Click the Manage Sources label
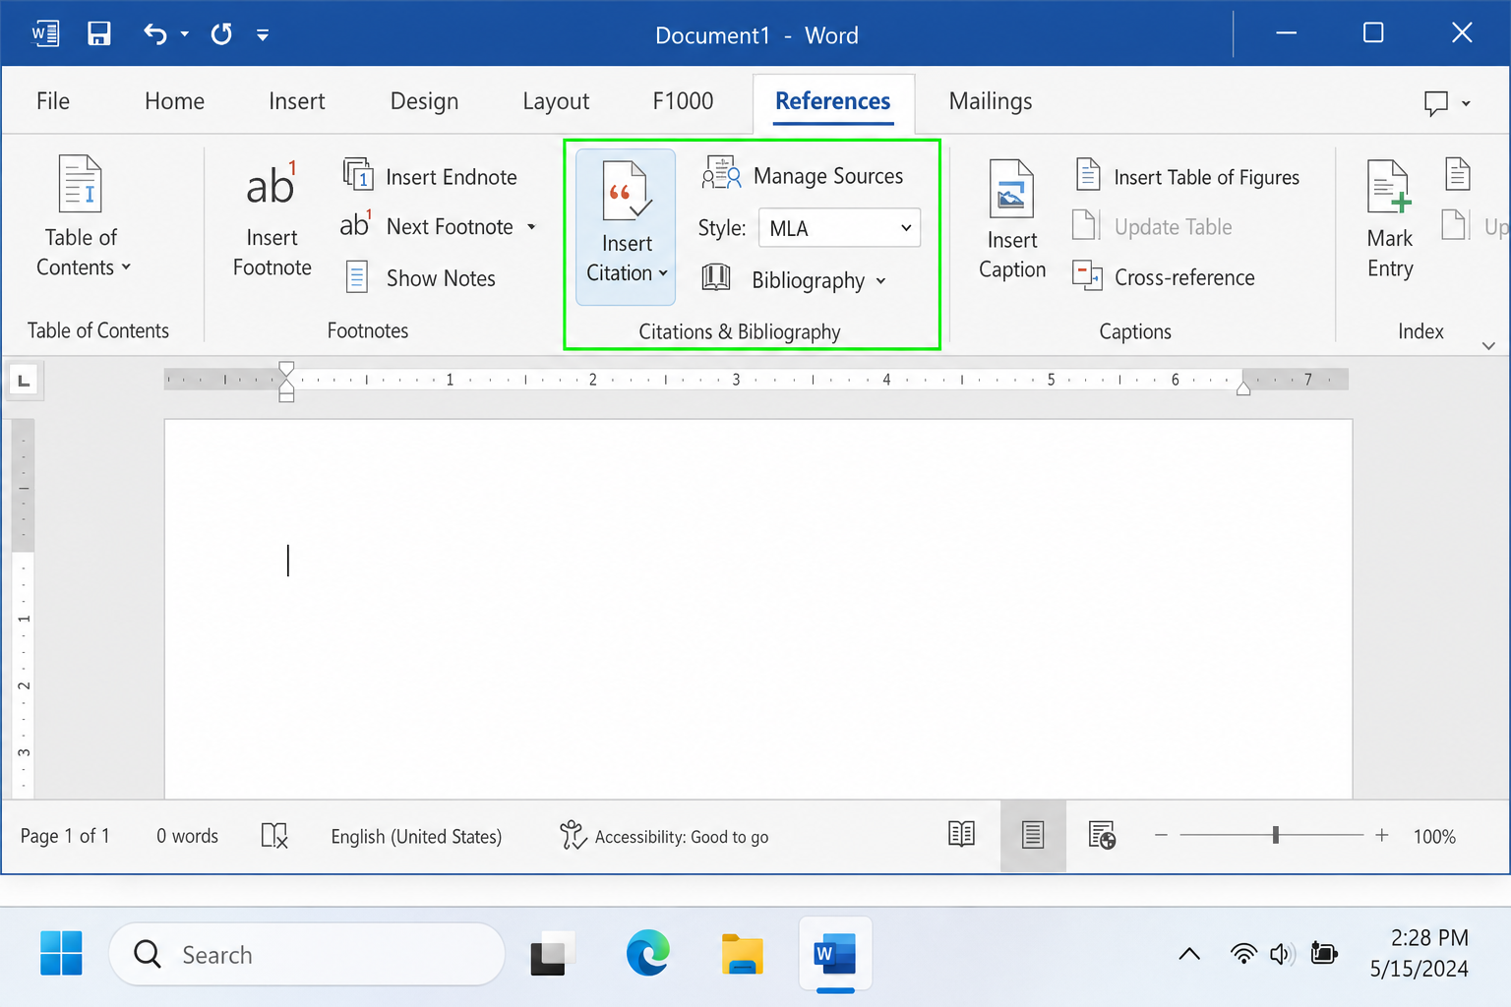 (828, 176)
